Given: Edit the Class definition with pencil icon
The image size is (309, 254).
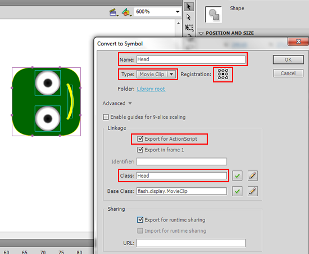Looking at the screenshot, I should click(253, 176).
